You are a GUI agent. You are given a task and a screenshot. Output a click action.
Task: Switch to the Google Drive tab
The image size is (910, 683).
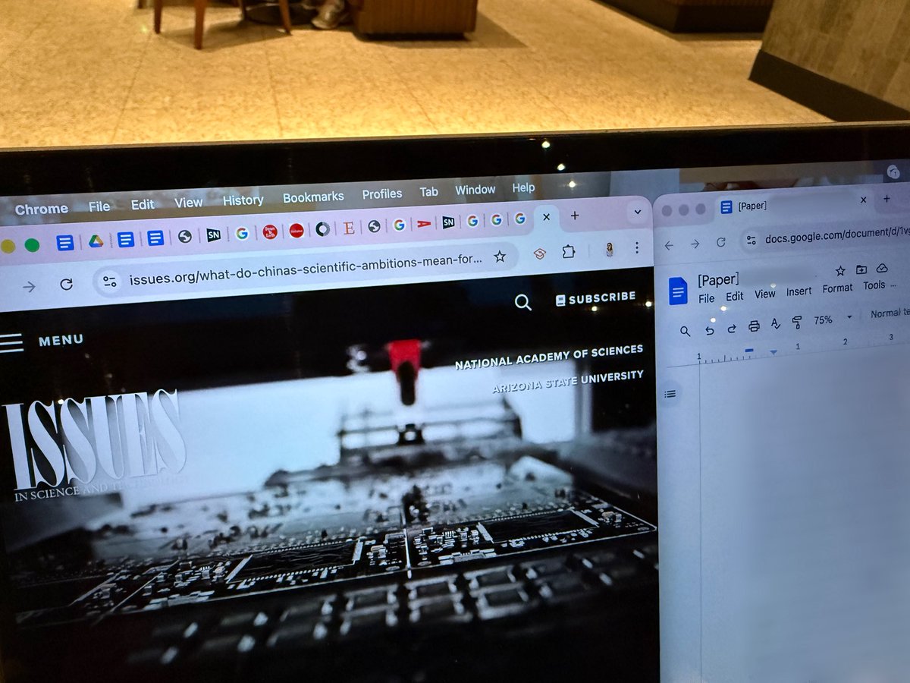pos(96,241)
